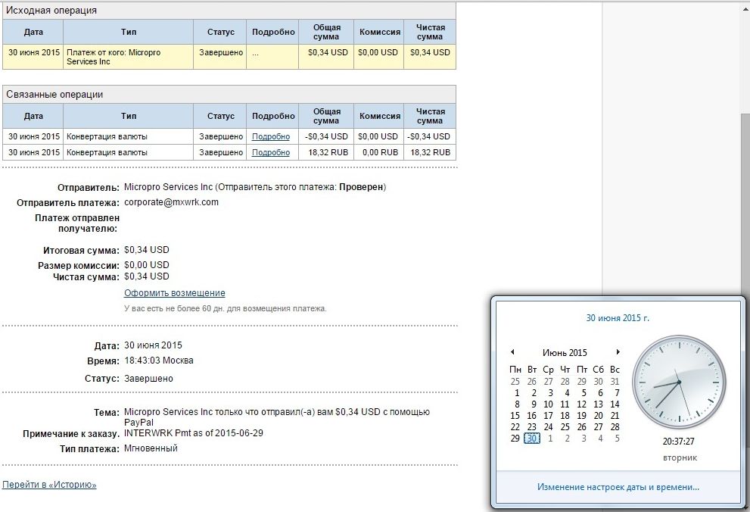The height and width of the screenshot is (512, 750).
Task: Click the Исходная операция section title
Action: click(51, 10)
